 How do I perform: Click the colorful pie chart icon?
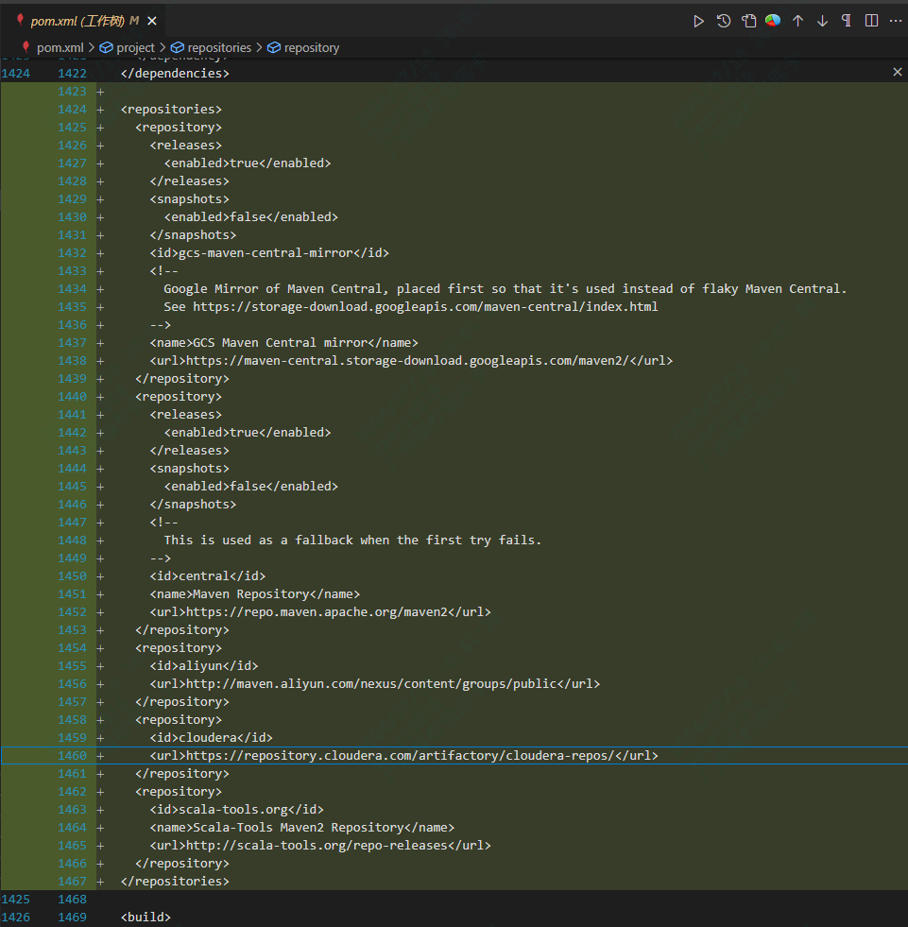[773, 21]
